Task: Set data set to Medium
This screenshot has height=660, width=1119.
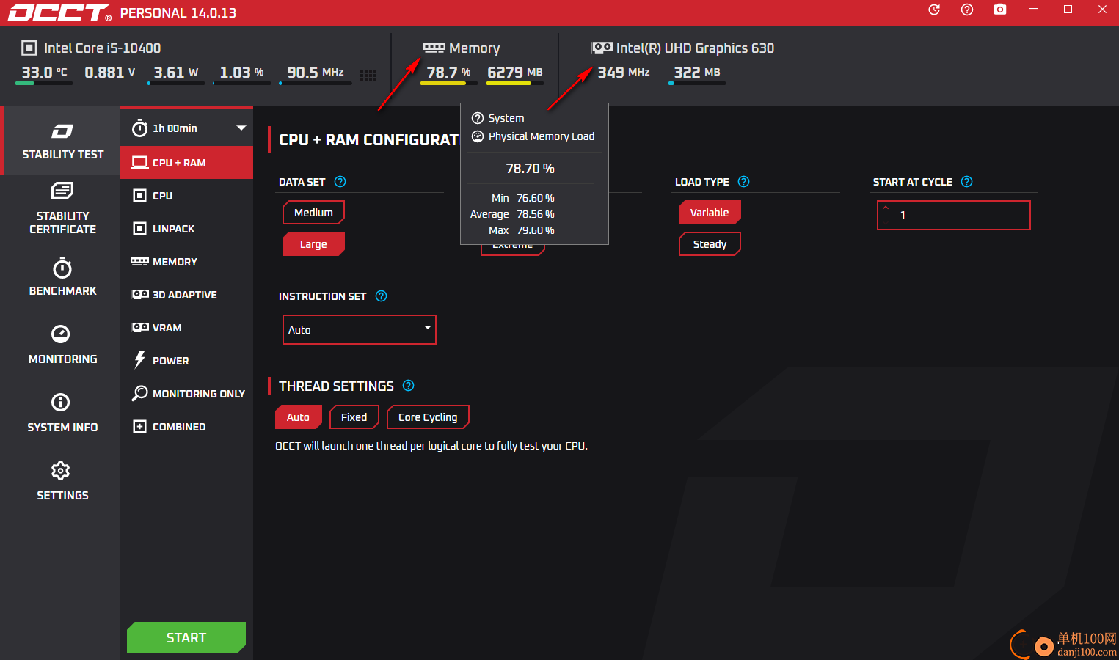Action: [x=313, y=213]
